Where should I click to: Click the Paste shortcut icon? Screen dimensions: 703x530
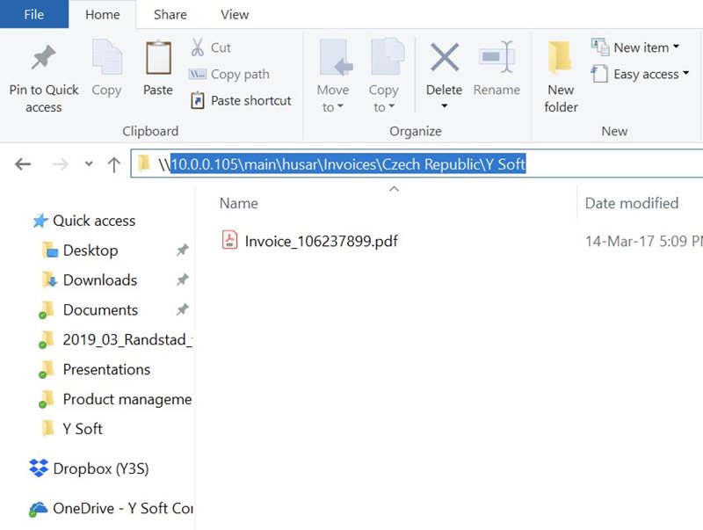197,100
